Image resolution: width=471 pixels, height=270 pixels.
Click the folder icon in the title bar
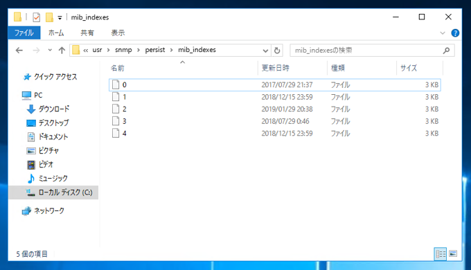pyautogui.click(x=18, y=17)
